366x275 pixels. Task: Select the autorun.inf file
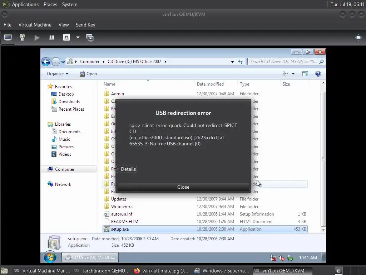[122, 214]
